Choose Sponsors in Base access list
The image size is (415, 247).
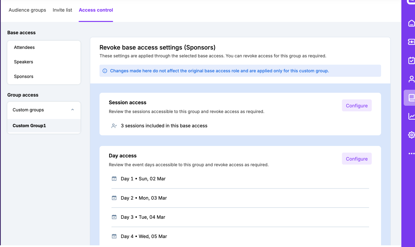pyautogui.click(x=24, y=76)
